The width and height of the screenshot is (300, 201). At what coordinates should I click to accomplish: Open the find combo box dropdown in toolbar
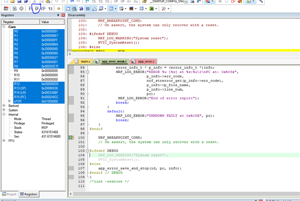[186, 1]
